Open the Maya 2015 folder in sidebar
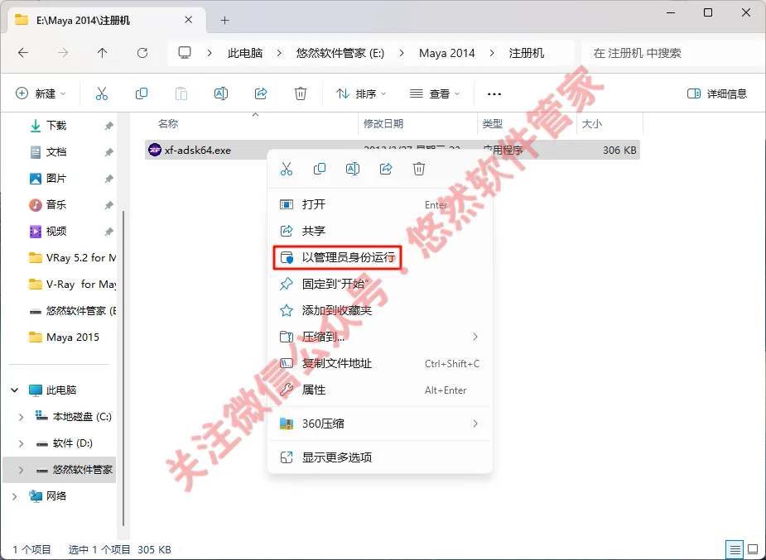This screenshot has width=766, height=560. pos(62,337)
